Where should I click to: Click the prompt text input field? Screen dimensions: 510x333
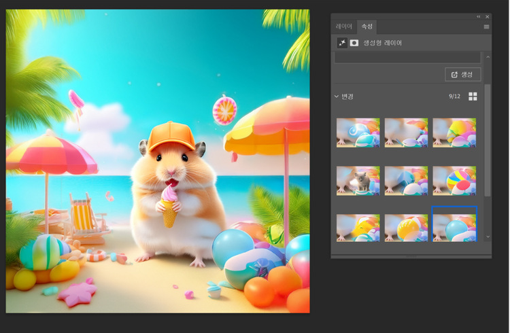(407, 58)
